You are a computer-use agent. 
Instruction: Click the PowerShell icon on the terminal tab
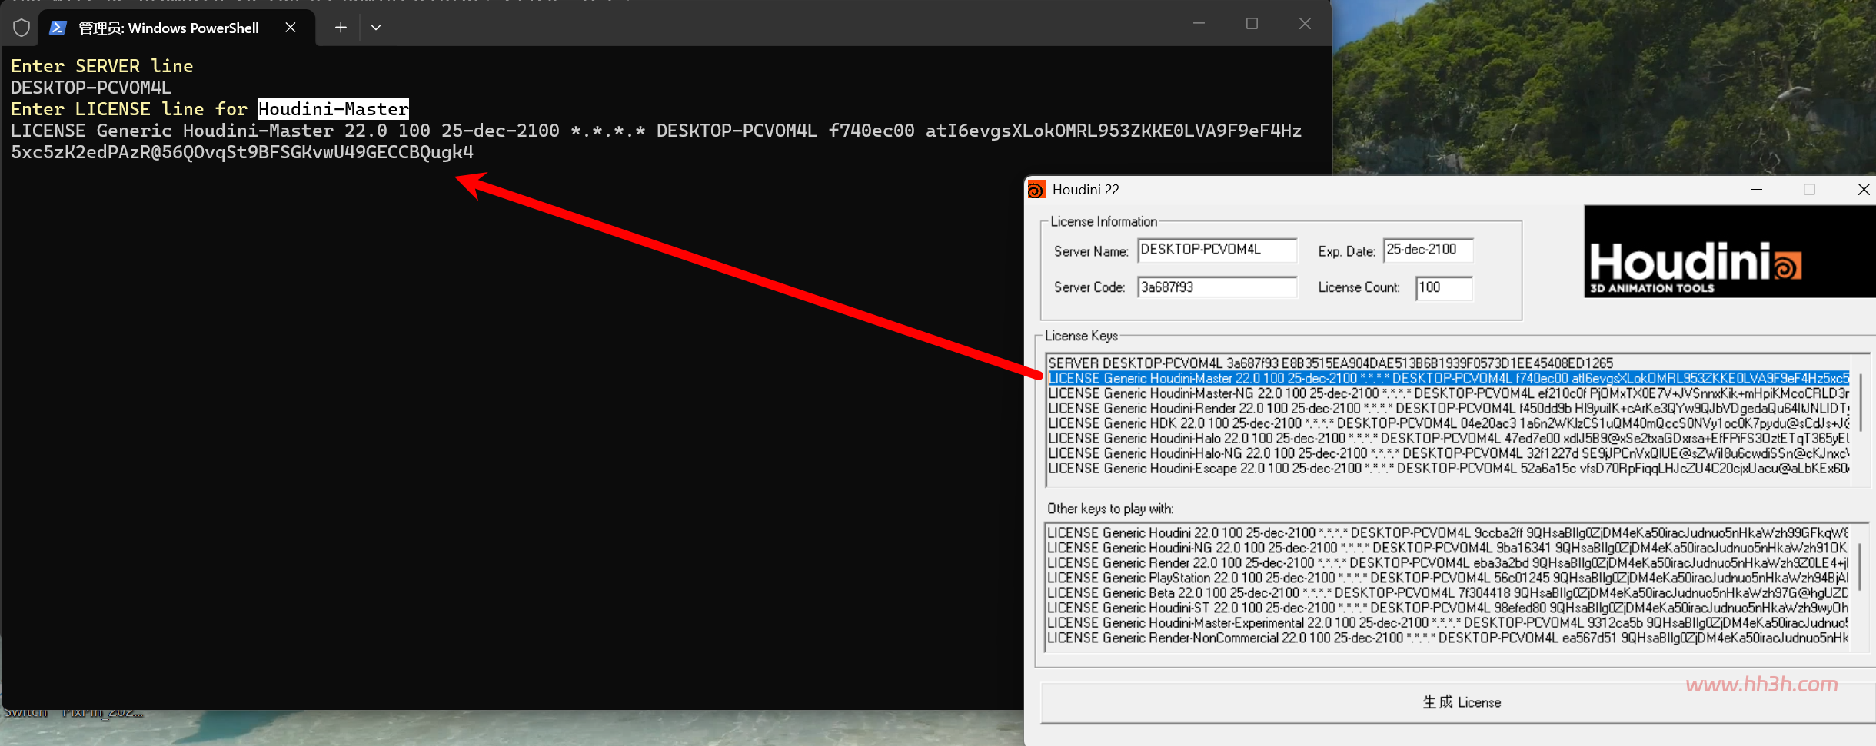tap(58, 28)
